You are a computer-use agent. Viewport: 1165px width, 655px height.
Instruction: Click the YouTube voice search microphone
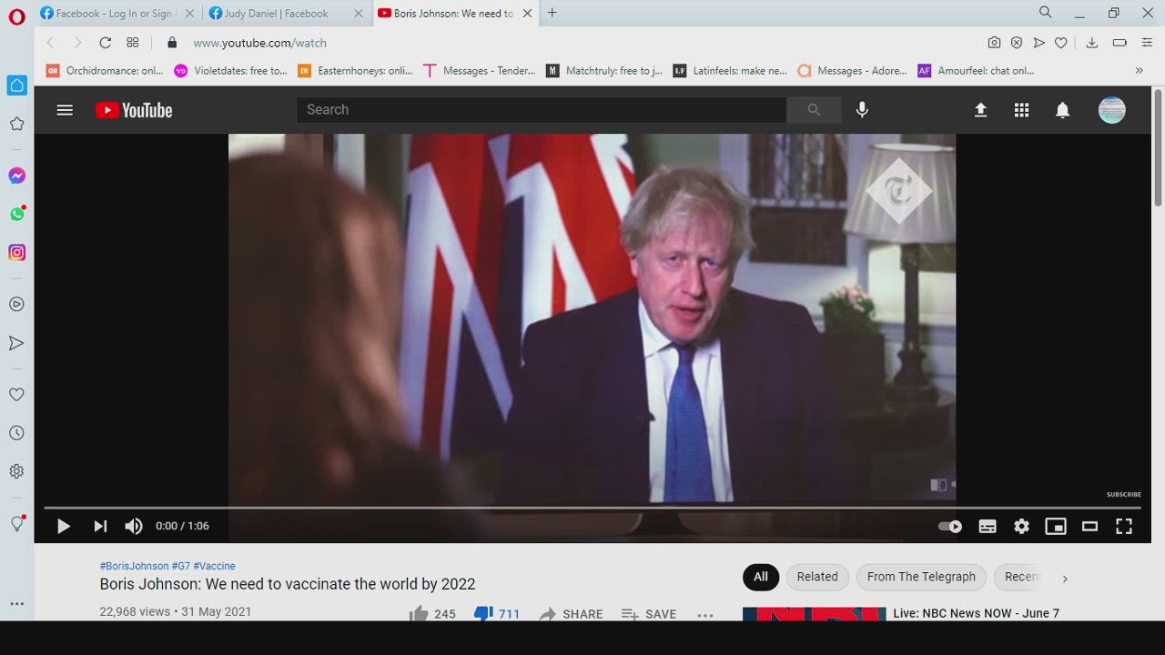pyautogui.click(x=862, y=110)
